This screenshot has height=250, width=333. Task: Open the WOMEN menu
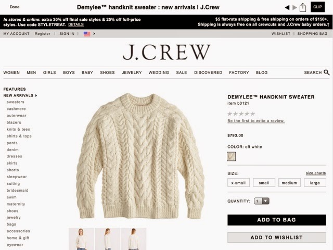11,73
